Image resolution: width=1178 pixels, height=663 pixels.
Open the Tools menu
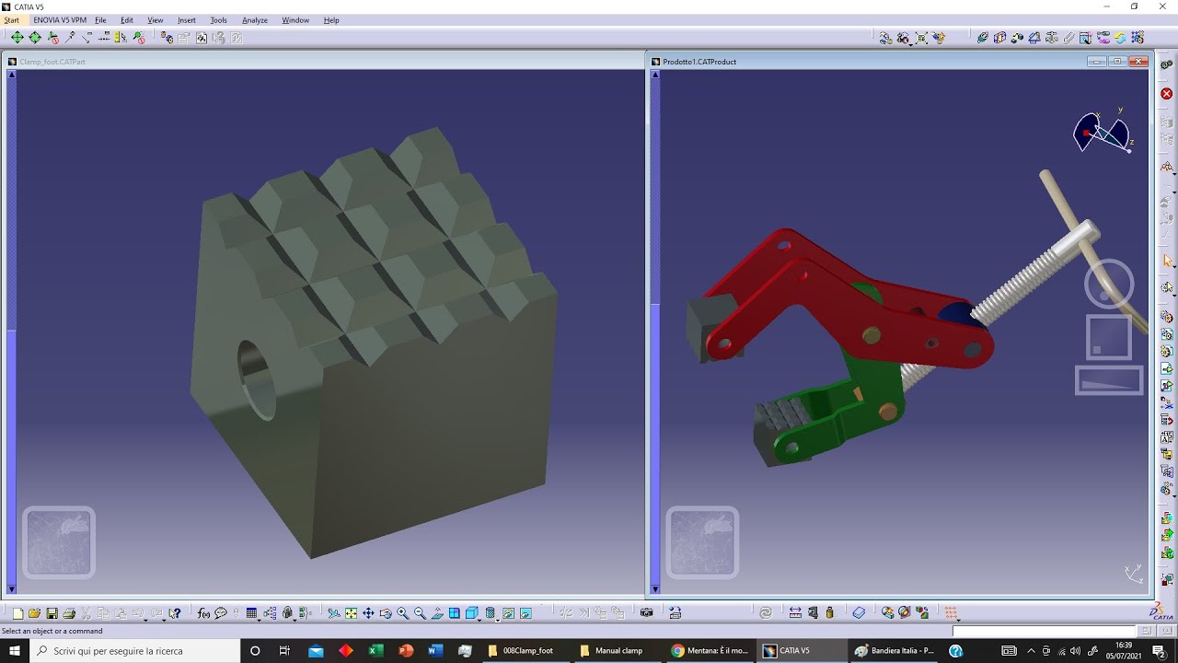pos(218,20)
